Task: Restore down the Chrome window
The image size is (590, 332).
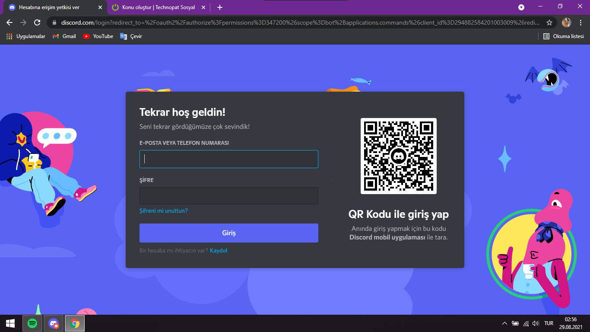Action: pos(560,6)
